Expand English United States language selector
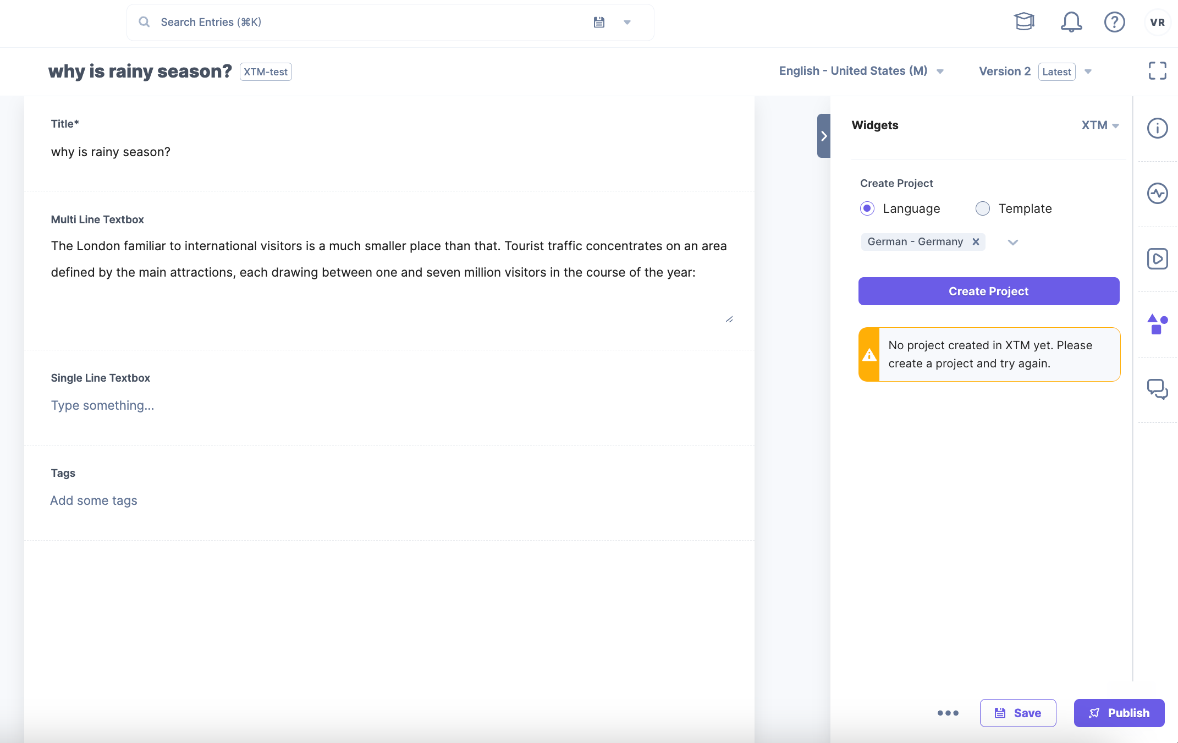 (x=941, y=71)
